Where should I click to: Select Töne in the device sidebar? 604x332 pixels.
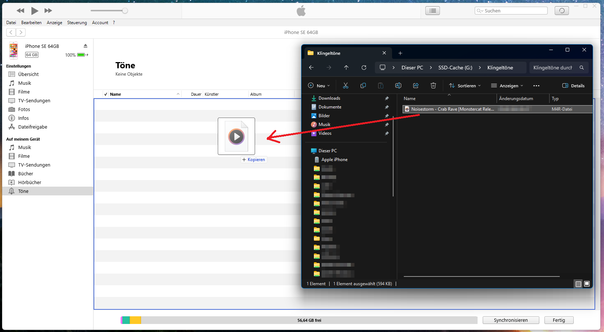click(x=23, y=191)
